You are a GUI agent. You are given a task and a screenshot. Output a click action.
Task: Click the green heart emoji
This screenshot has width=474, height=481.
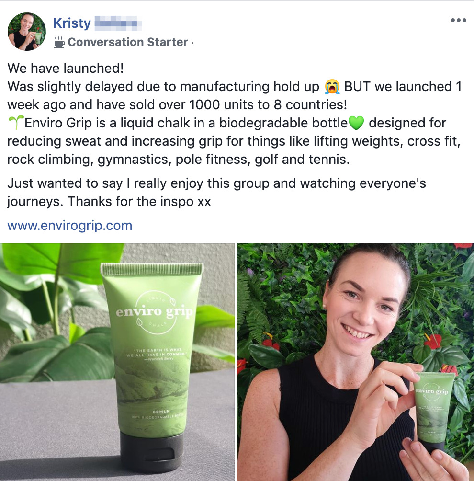coord(356,123)
